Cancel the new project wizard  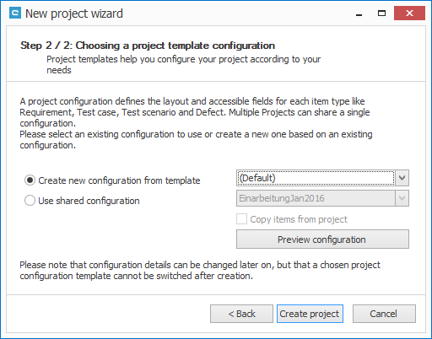tap(384, 314)
